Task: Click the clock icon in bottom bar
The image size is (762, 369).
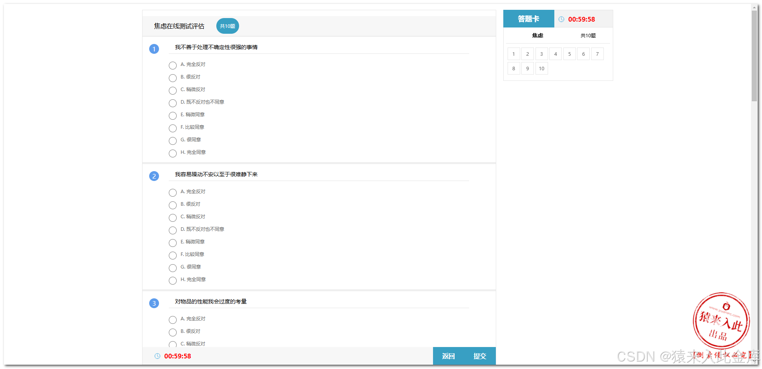Action: (x=157, y=356)
